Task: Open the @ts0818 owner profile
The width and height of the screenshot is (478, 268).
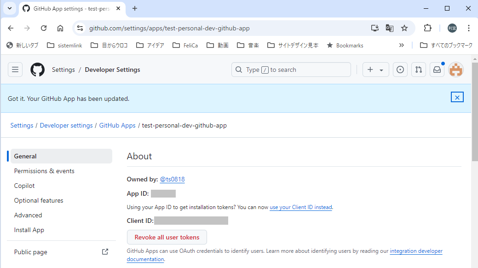Action: [172, 179]
